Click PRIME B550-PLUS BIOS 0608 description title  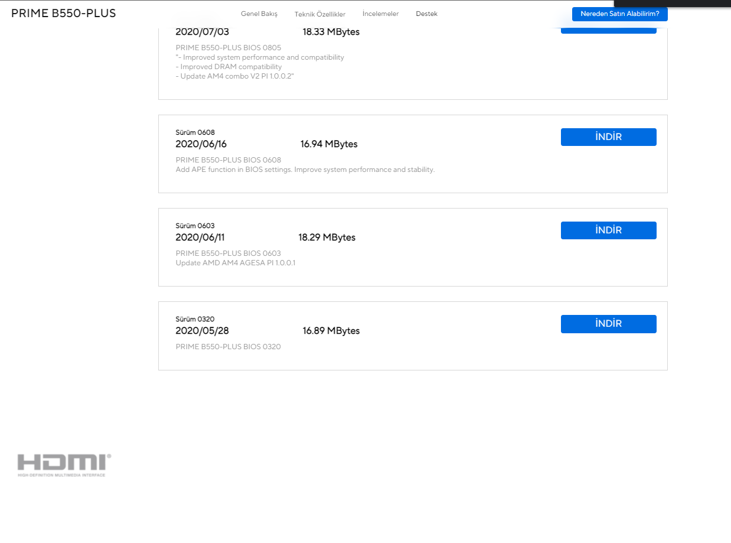229,160
